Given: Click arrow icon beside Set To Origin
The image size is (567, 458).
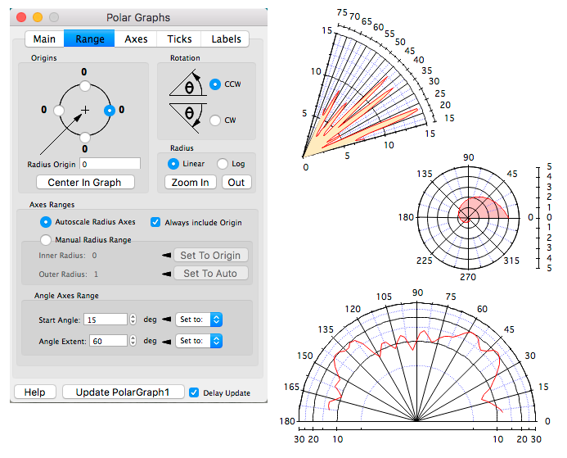Looking at the screenshot, I should pos(166,256).
